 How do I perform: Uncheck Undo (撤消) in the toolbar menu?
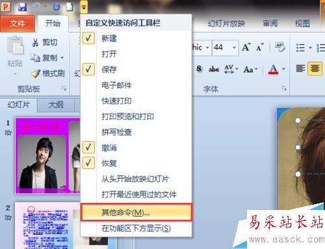tap(136, 148)
